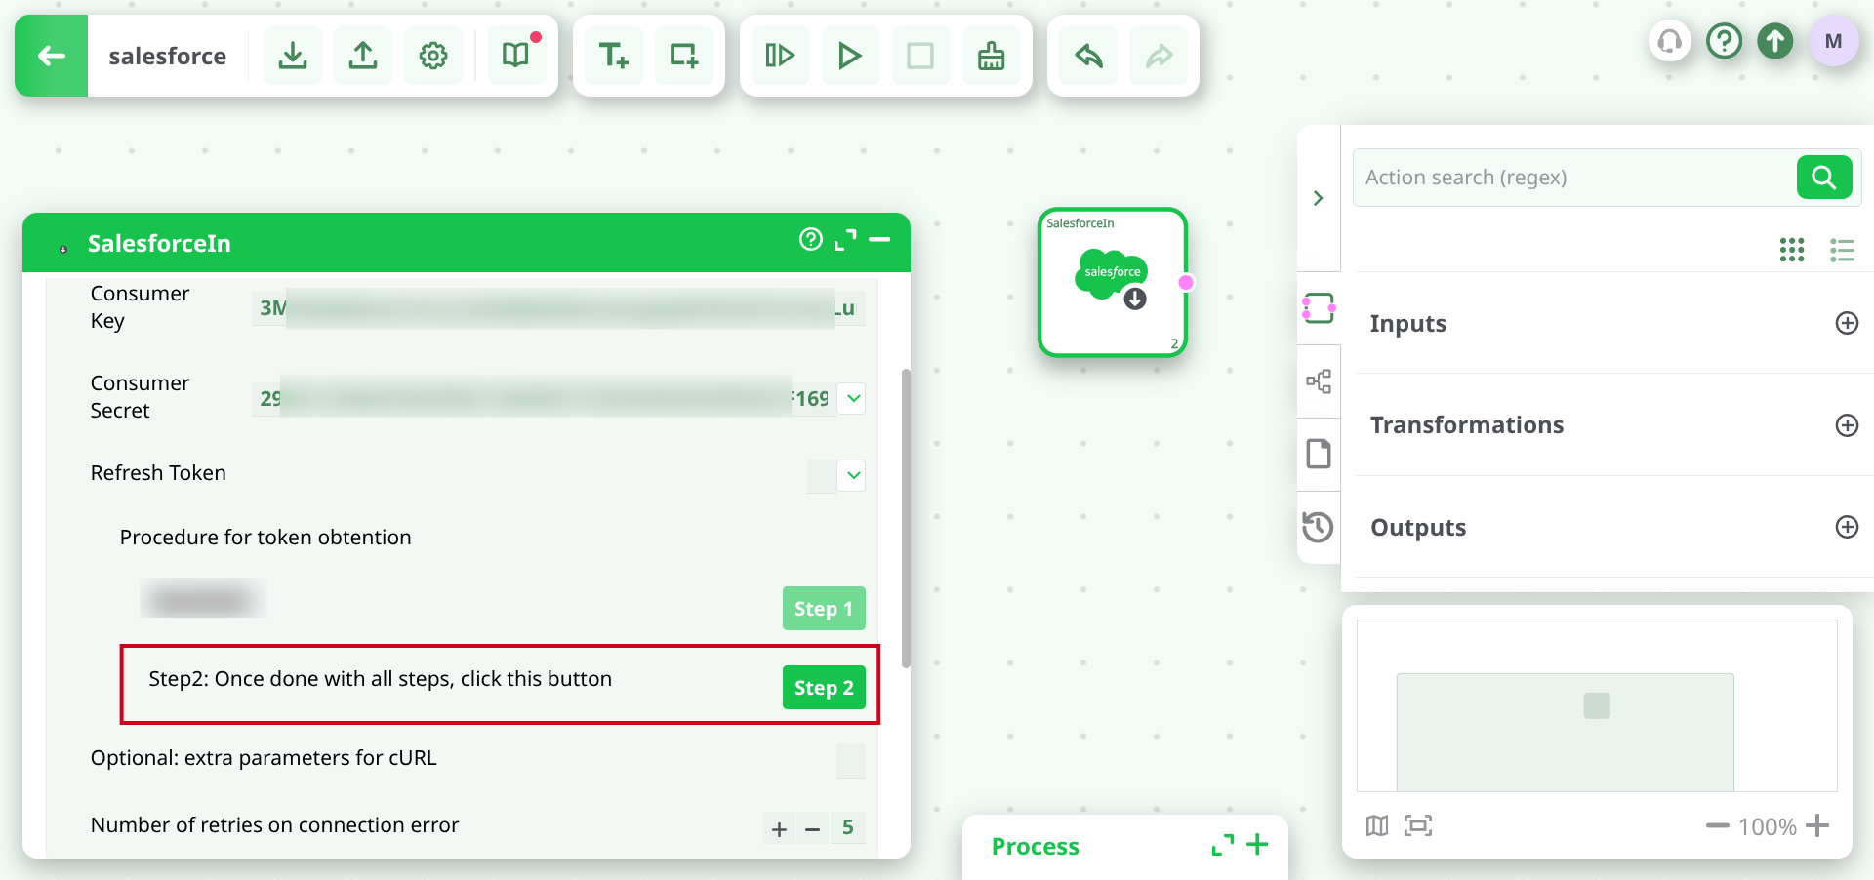Select the add box tool

(684, 56)
